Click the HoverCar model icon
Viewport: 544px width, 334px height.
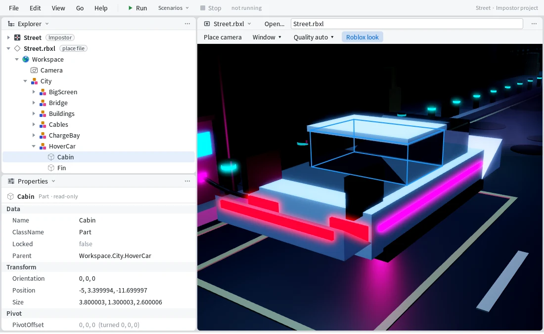[43, 146]
